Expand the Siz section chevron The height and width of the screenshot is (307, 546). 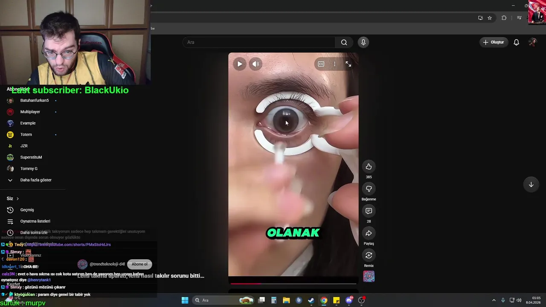pyautogui.click(x=17, y=199)
